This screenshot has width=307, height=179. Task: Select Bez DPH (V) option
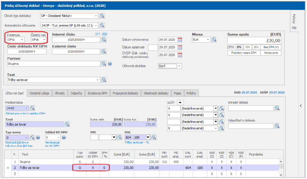[271, 47]
